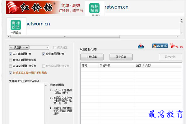Viewport: 186px width, 124px height.
Task: Click the ad panel horizontal scrollbar thumb
Action: coord(65,37)
